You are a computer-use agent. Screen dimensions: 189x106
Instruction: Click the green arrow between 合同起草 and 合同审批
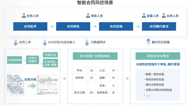coord(52,26)
